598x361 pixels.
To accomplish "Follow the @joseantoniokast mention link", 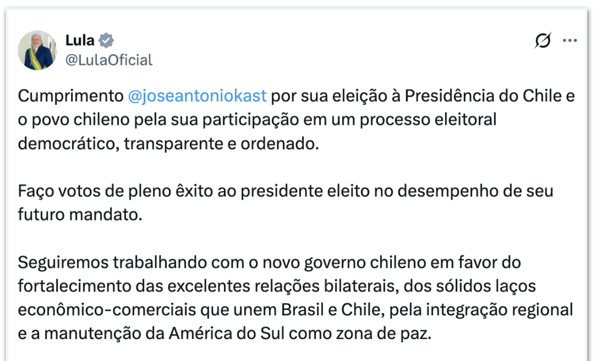I will point(197,96).
